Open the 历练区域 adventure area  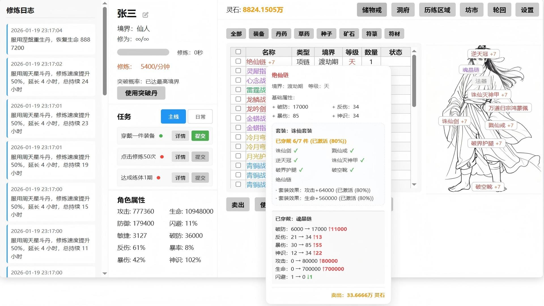[x=437, y=10]
